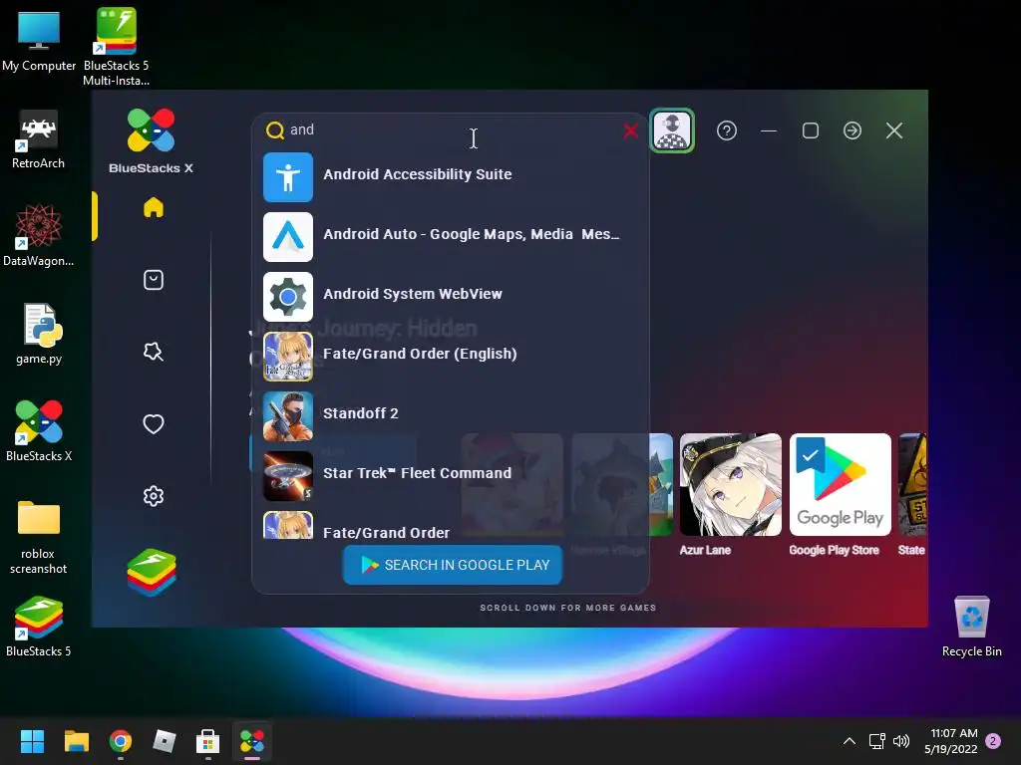Open Settings gear in BlueStacks X sidebar
The height and width of the screenshot is (765, 1021).
153,496
